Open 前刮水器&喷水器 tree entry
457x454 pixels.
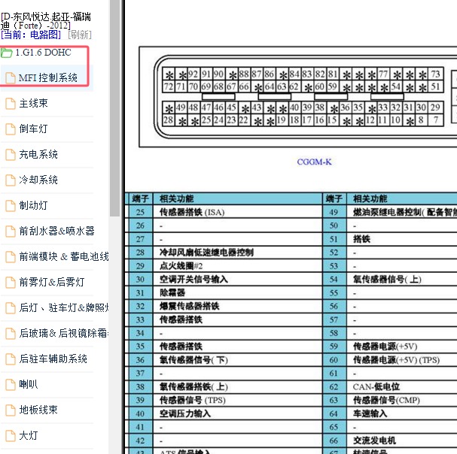point(56,232)
